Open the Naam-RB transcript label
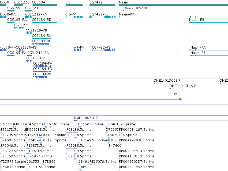Viewport: 228px width, 171px height. coord(197,19)
